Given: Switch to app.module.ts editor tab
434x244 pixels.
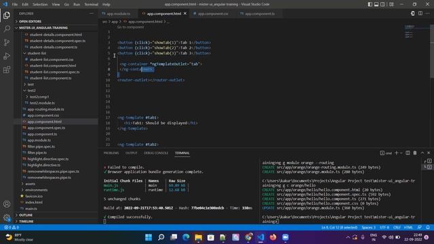Looking at the screenshot, I should coord(119,14).
